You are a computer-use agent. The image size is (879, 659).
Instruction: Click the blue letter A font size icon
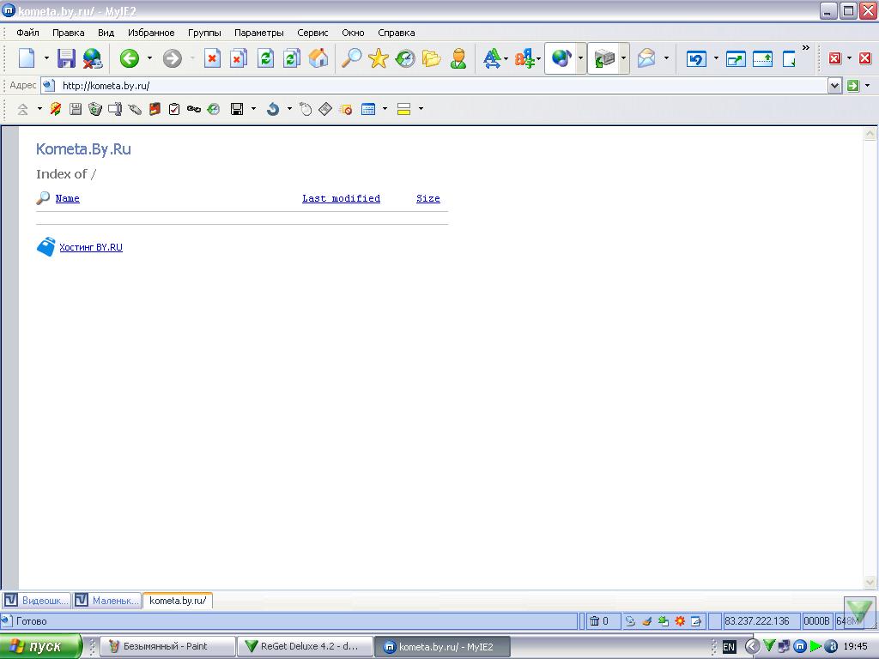[x=492, y=57]
